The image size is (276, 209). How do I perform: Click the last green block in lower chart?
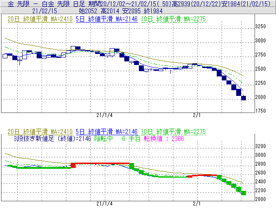point(243,193)
